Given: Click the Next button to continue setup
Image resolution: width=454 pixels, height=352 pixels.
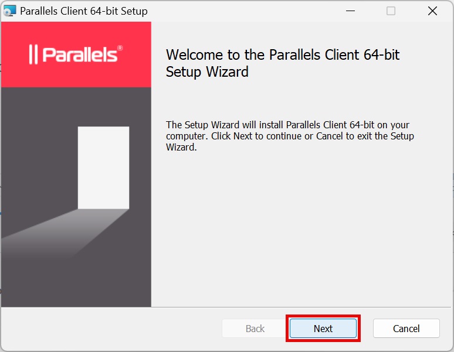Looking at the screenshot, I should [x=323, y=329].
